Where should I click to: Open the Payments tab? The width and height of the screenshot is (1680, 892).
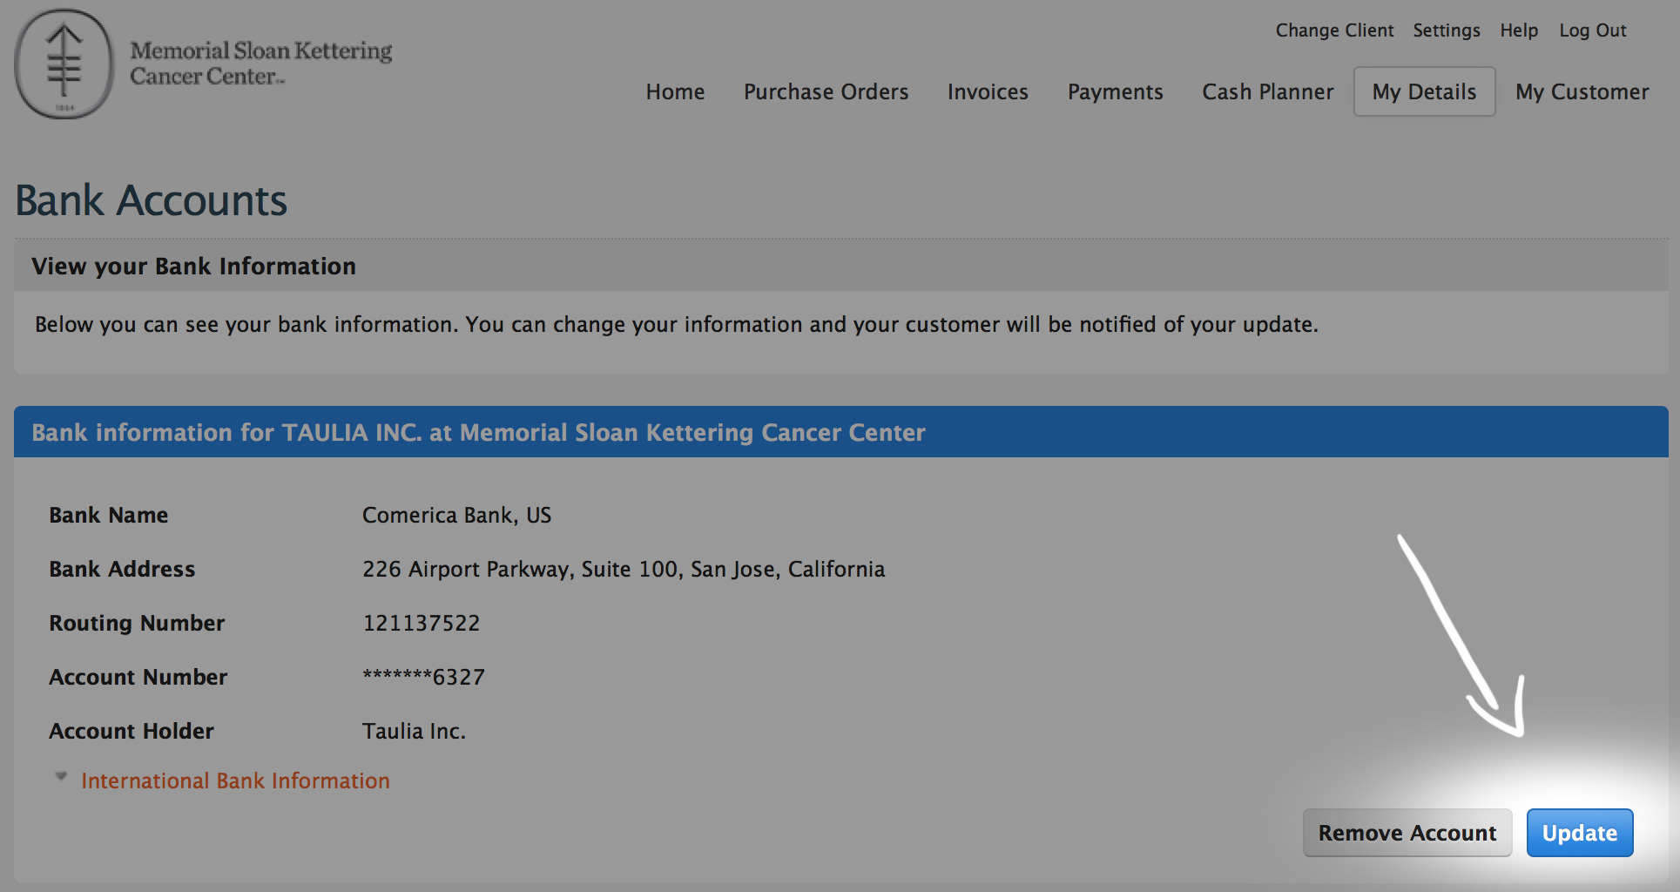click(1115, 91)
